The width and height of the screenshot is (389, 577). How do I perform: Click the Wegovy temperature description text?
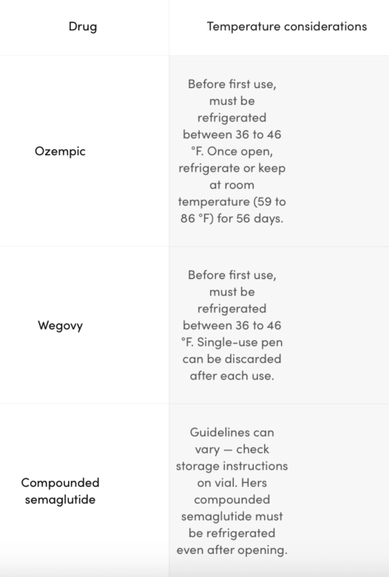coord(232,325)
